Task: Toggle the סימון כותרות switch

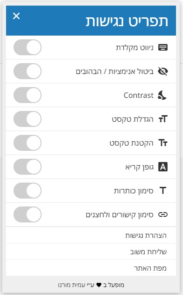Action: coord(28,191)
